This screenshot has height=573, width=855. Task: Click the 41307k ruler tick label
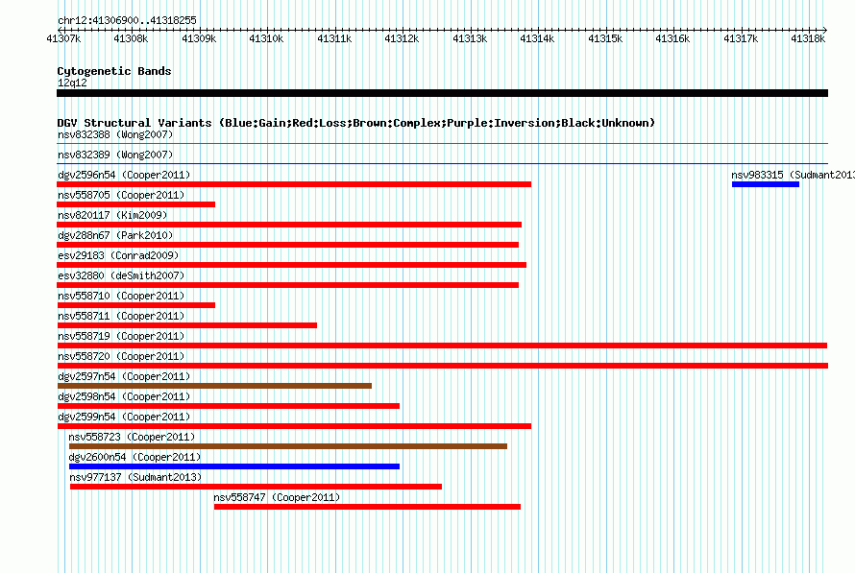63,38
